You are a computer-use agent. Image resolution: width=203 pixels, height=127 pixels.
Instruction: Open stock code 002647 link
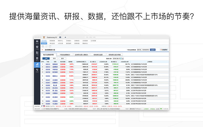(x=48, y=83)
